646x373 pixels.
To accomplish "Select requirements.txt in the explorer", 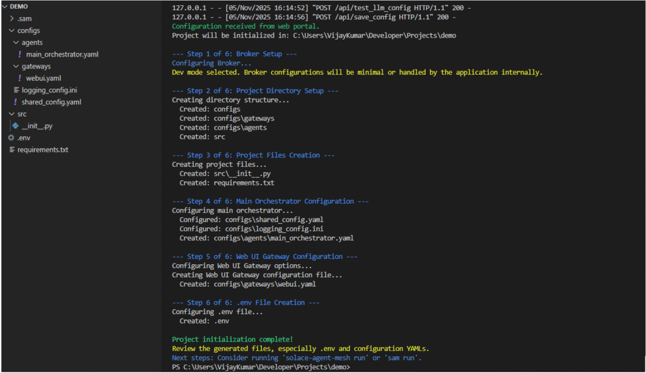I will pos(43,149).
